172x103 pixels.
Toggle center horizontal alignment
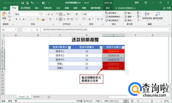coord(61,19)
